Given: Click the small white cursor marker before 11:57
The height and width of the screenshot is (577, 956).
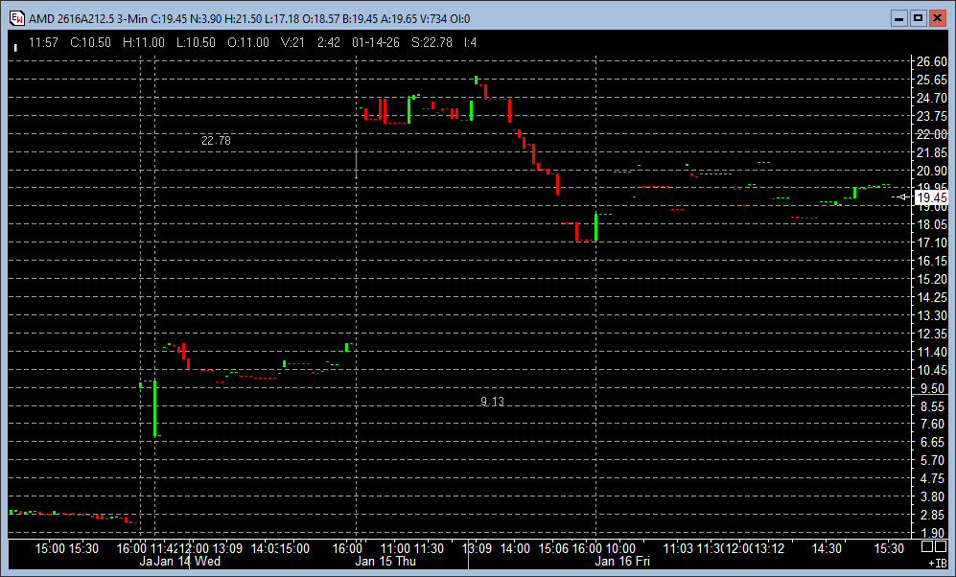Looking at the screenshot, I should (x=15, y=44).
